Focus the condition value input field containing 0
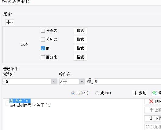161x130 pixels. coord(127,81)
